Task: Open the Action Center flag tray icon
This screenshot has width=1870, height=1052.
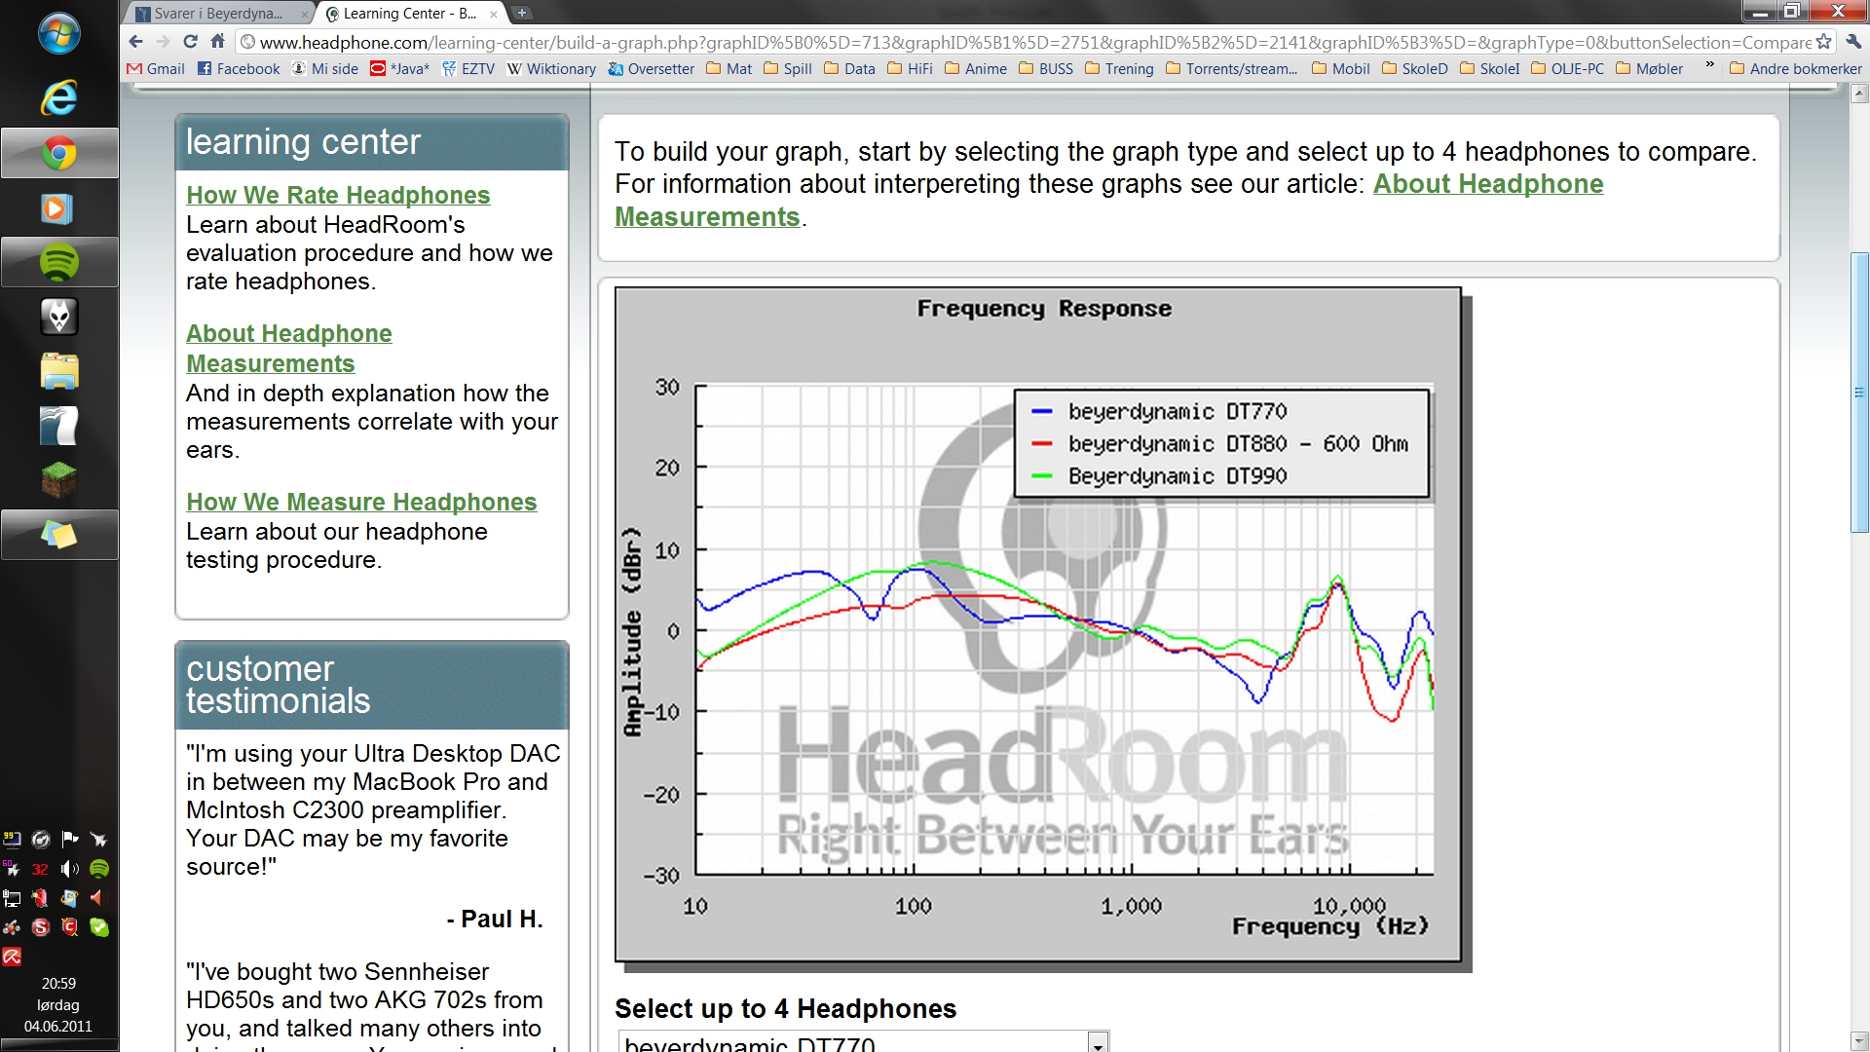Action: 70,839
